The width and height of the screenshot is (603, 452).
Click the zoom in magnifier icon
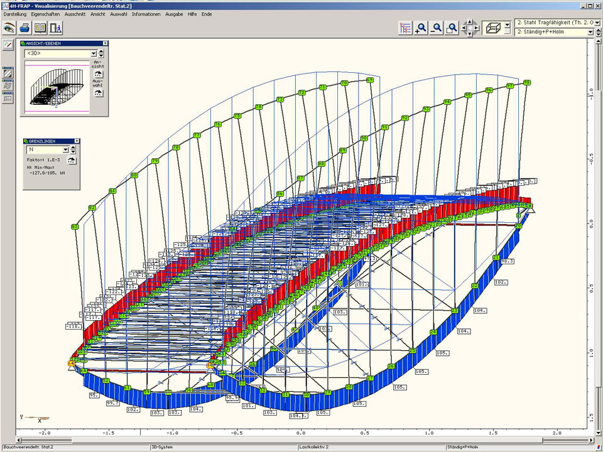pyautogui.click(x=421, y=28)
